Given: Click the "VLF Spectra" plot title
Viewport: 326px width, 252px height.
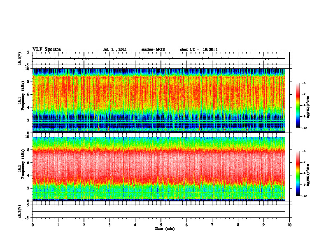Looking at the screenshot, I should coord(47,49).
